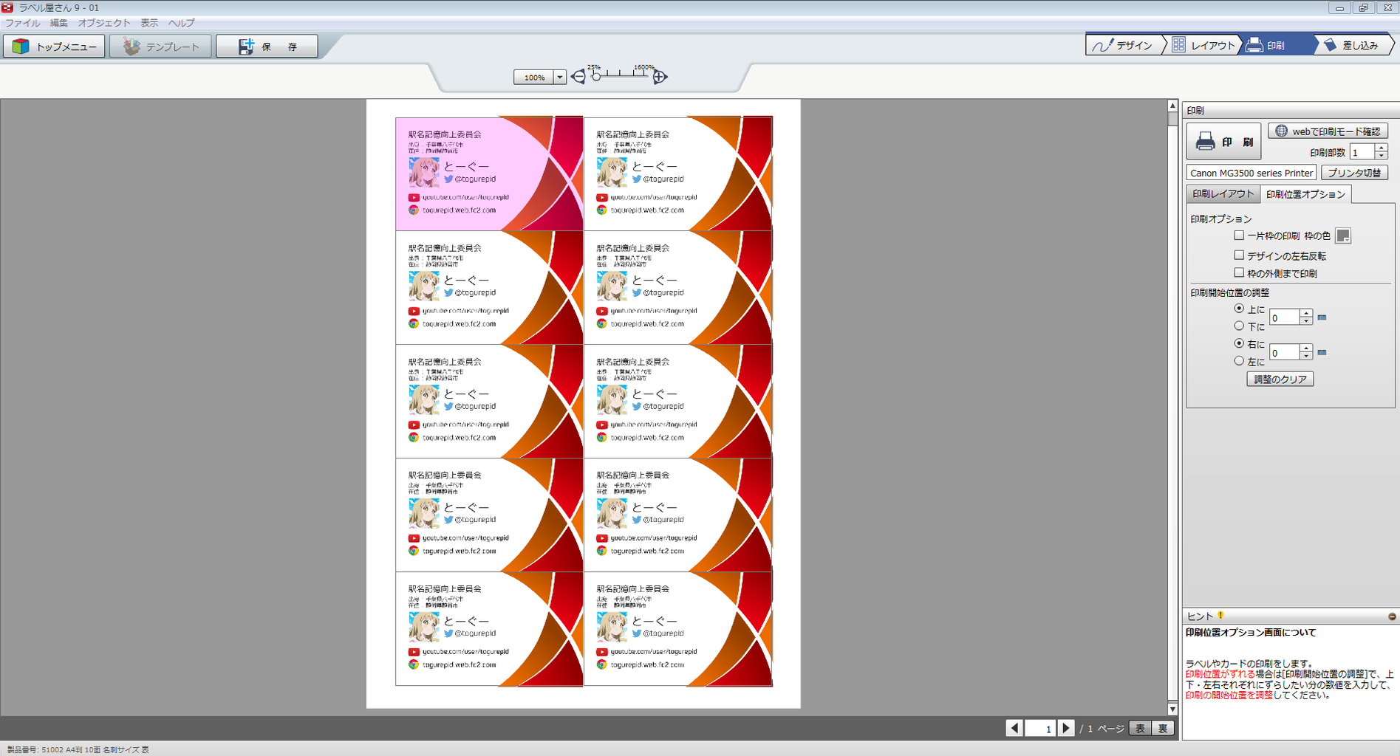Switch to the 印刷 step tab
This screenshot has width=1400, height=756.
tap(1277, 45)
